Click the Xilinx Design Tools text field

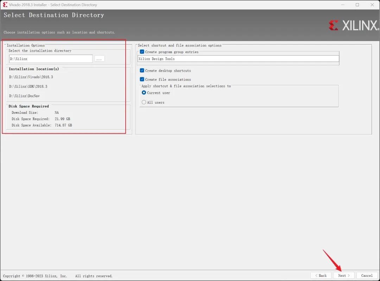(238, 59)
